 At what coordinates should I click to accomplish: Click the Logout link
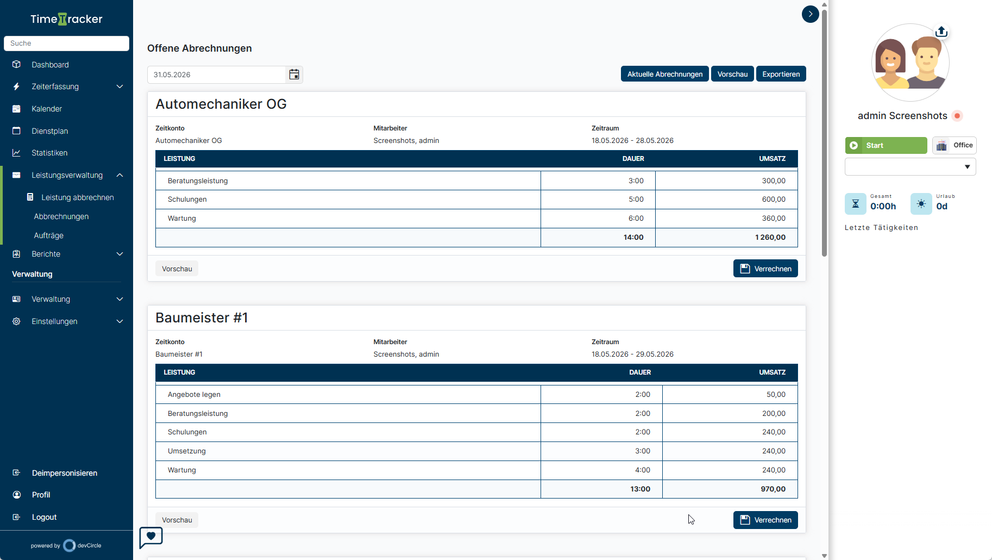coord(44,517)
